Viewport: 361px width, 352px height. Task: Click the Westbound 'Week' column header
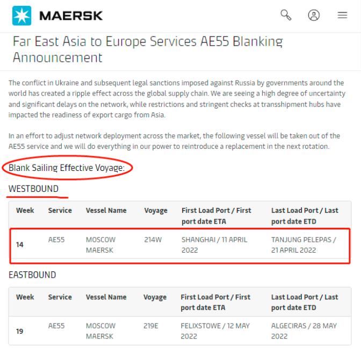(x=25, y=211)
